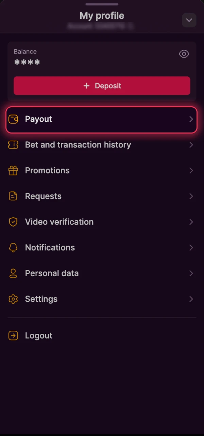Expand Promotions with its arrow

191,170
